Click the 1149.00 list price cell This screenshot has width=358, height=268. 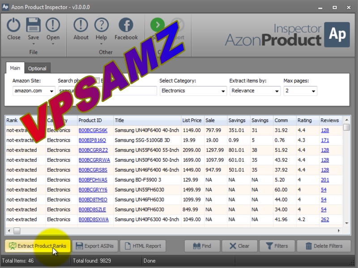point(192,130)
